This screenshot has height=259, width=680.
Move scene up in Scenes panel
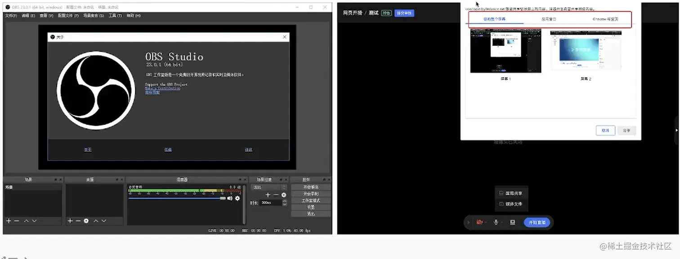click(x=26, y=221)
